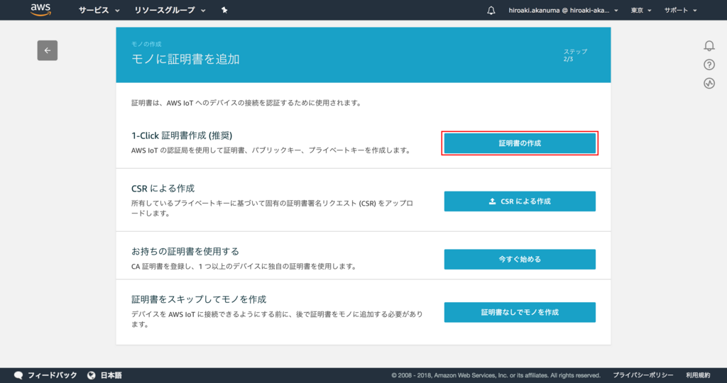Click the お持ちの証明書を使用する heading

(x=185, y=252)
